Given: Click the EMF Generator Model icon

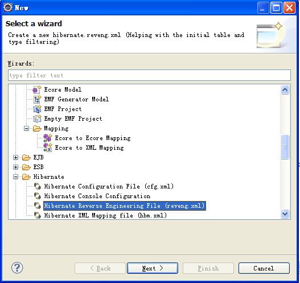Looking at the screenshot, I should pos(37,99).
